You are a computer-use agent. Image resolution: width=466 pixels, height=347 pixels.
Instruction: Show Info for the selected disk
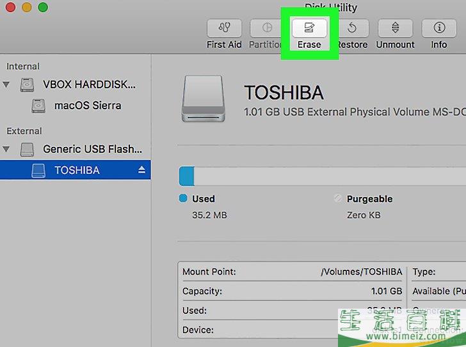[439, 28]
